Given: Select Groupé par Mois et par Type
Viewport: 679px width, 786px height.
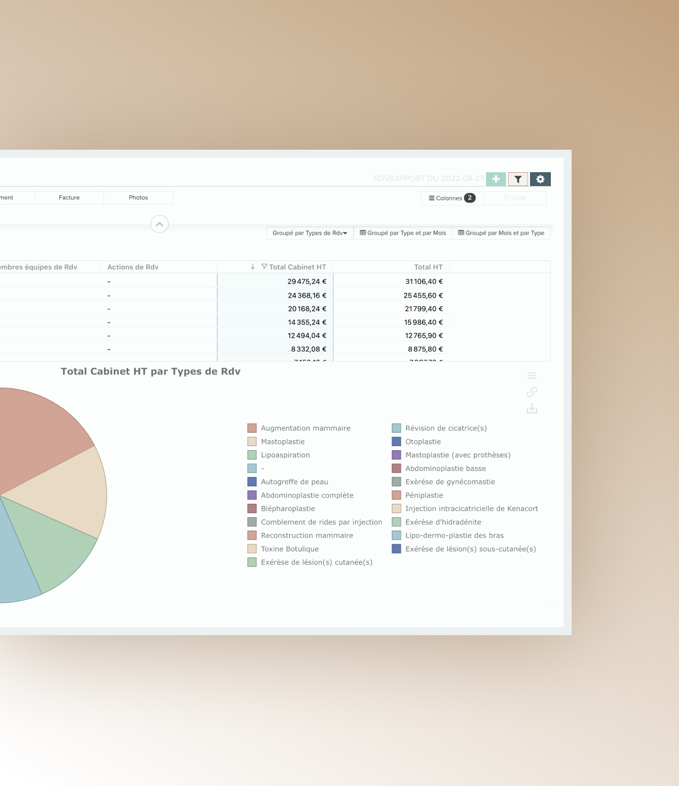Looking at the screenshot, I should 501,233.
